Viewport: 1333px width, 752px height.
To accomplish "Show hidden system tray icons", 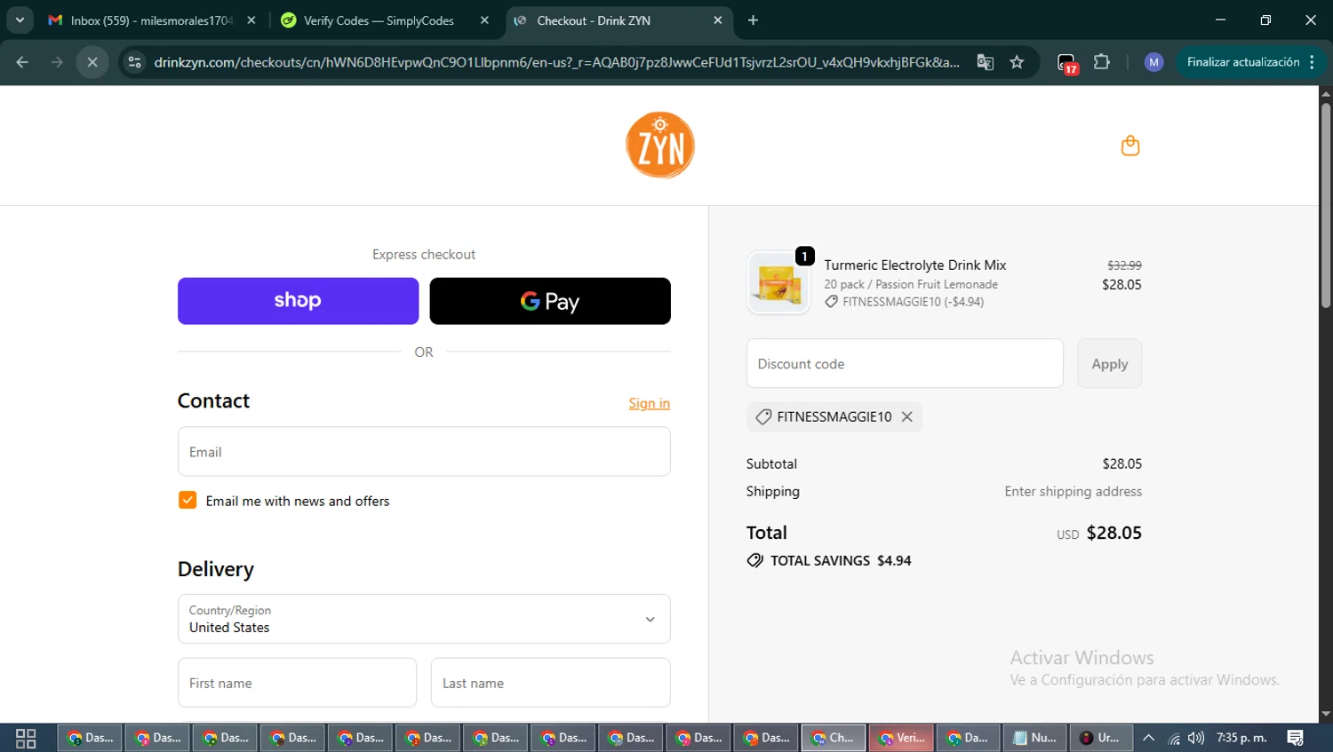I will [x=1148, y=738].
